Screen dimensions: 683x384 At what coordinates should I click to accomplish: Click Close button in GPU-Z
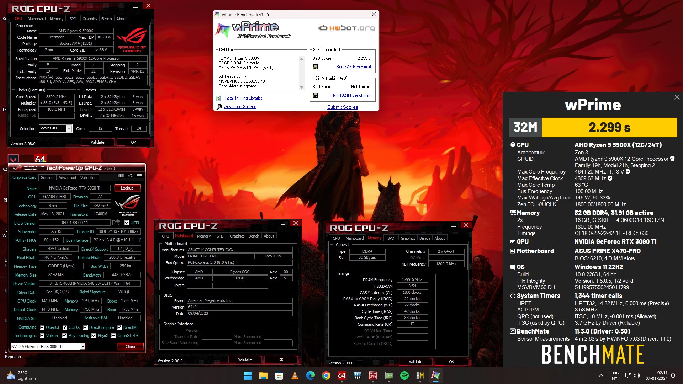pos(130,347)
